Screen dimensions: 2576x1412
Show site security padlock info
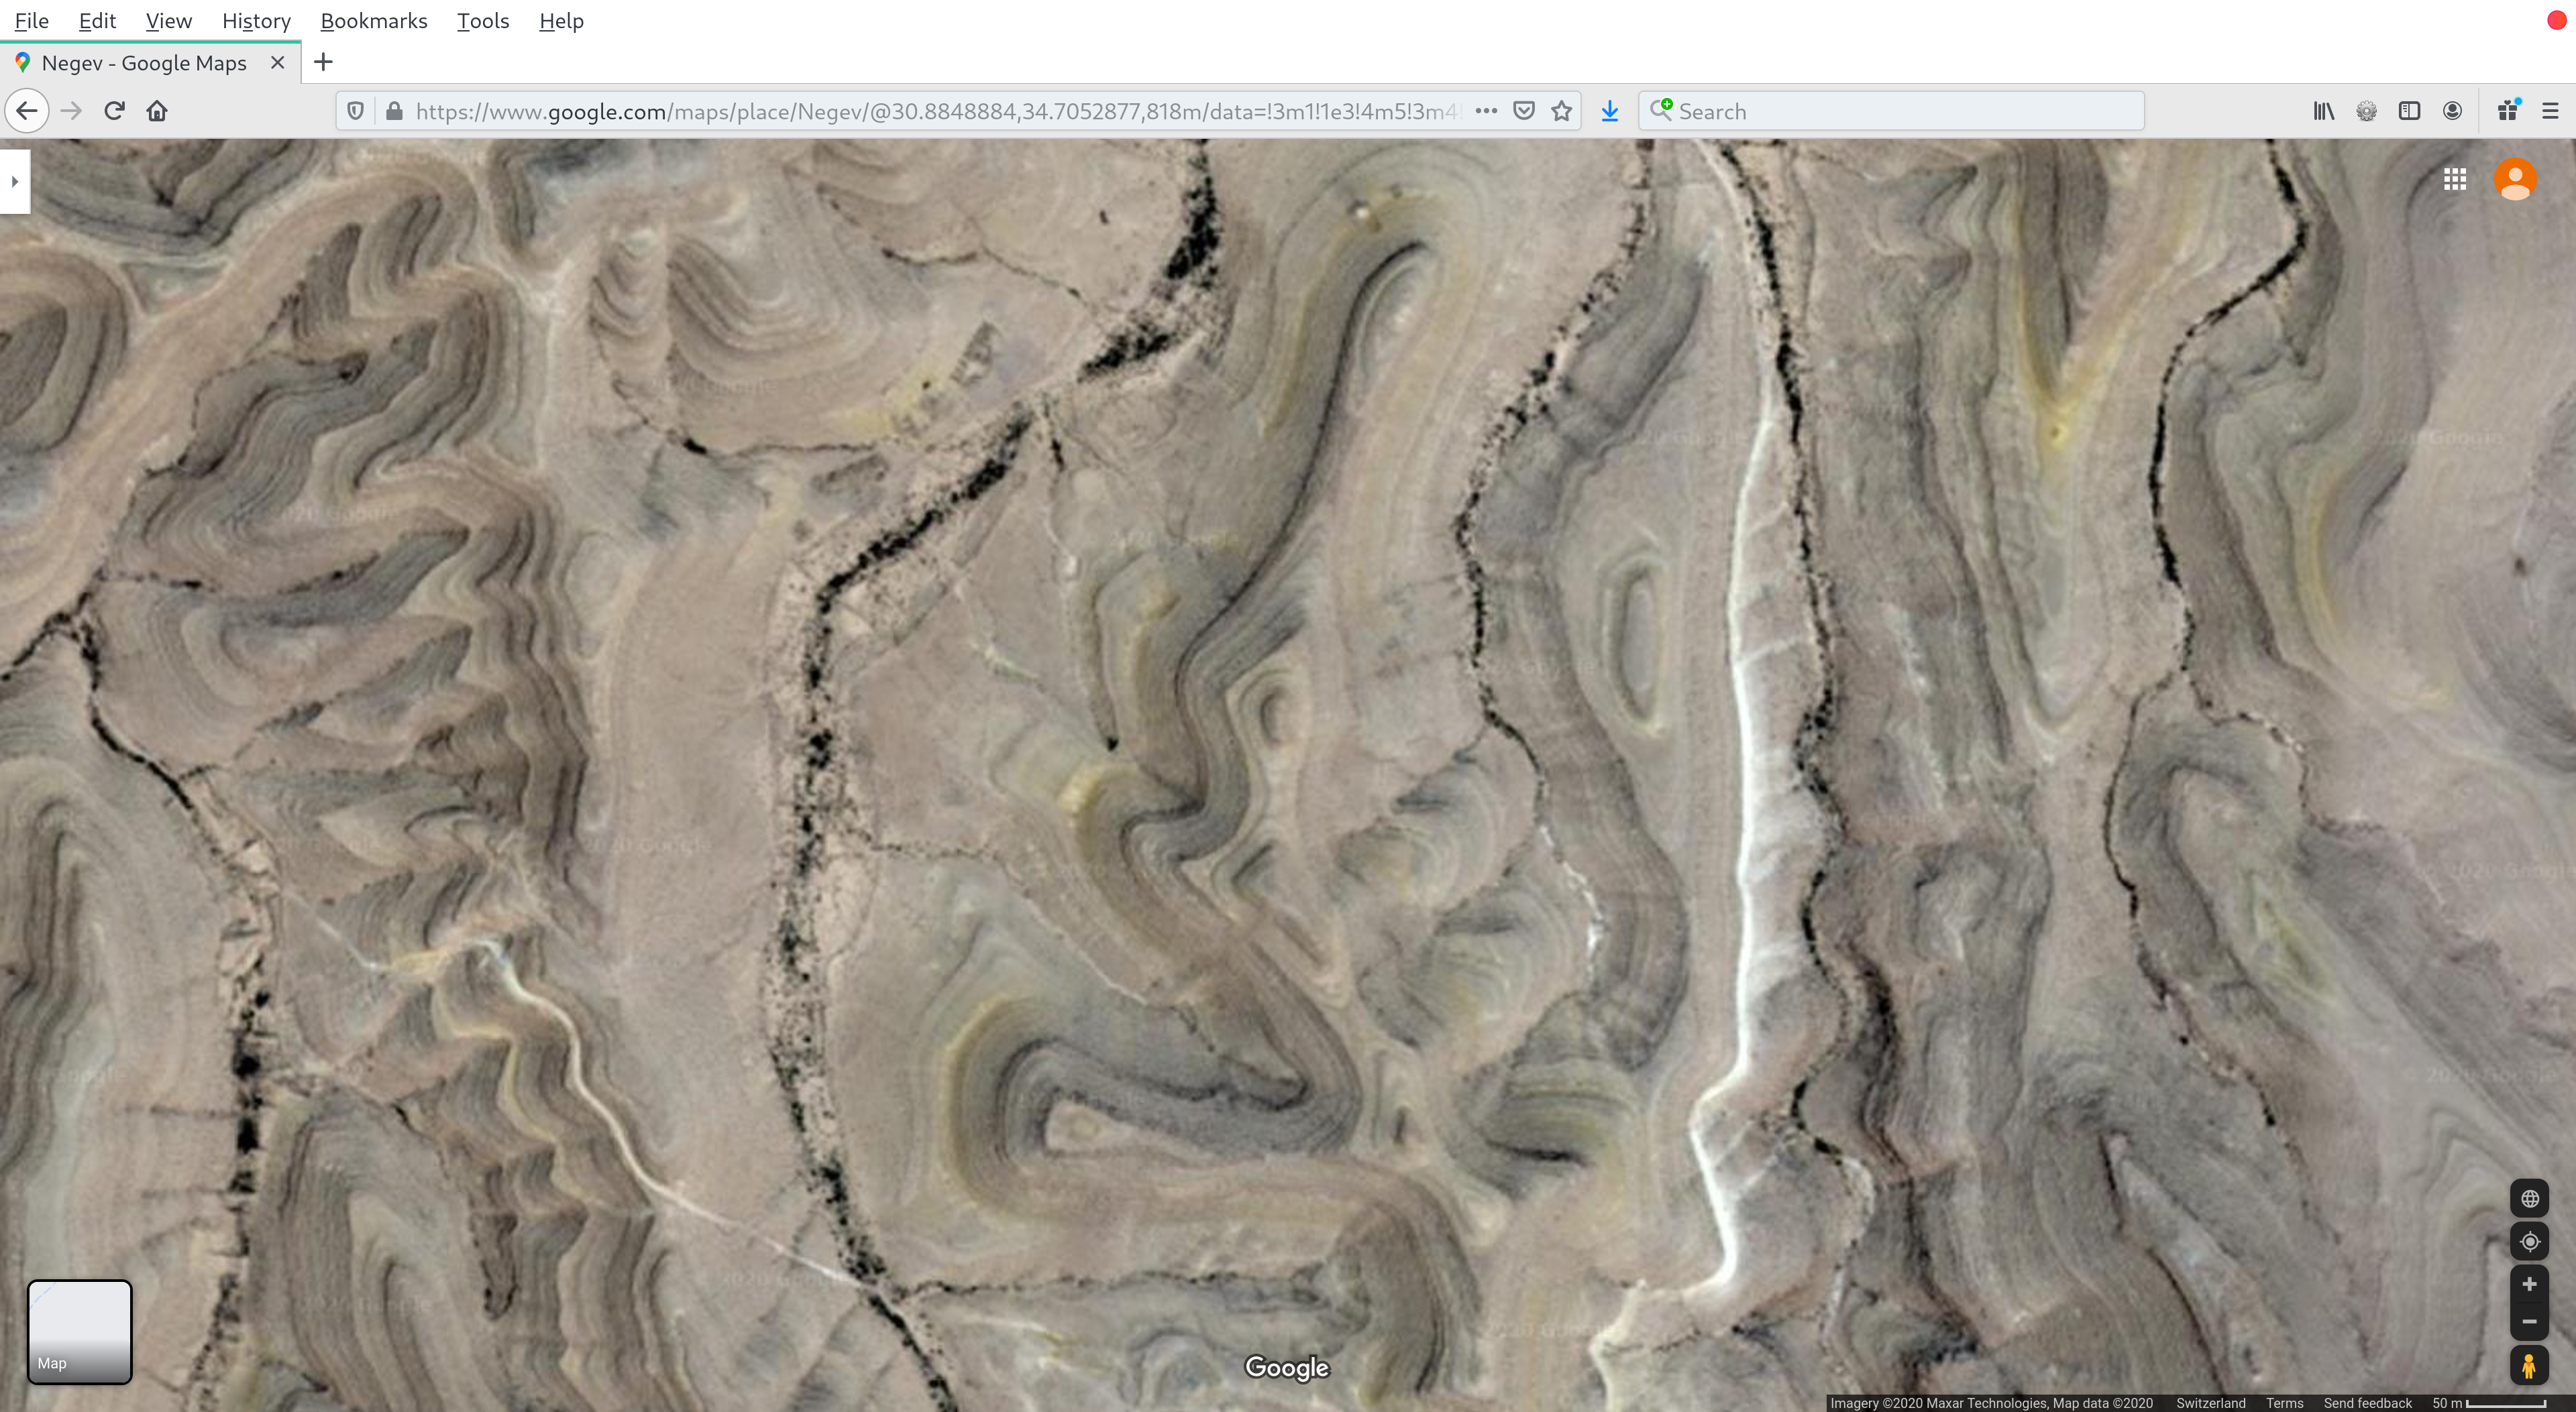[x=394, y=111]
